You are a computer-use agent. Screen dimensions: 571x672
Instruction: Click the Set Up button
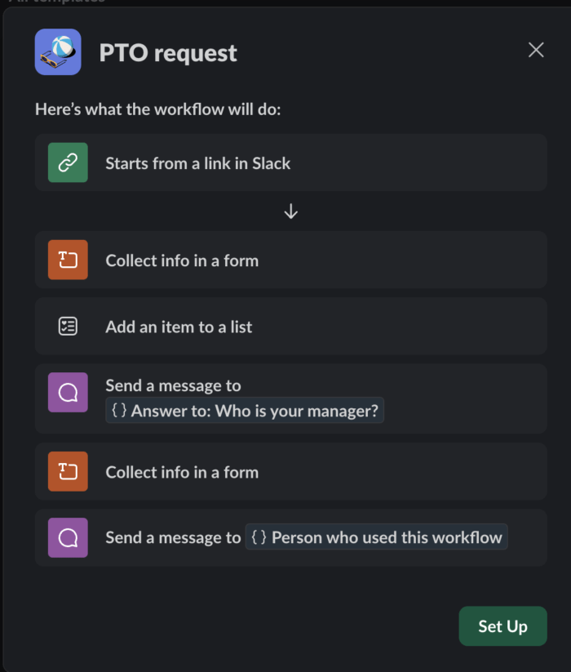coord(502,626)
